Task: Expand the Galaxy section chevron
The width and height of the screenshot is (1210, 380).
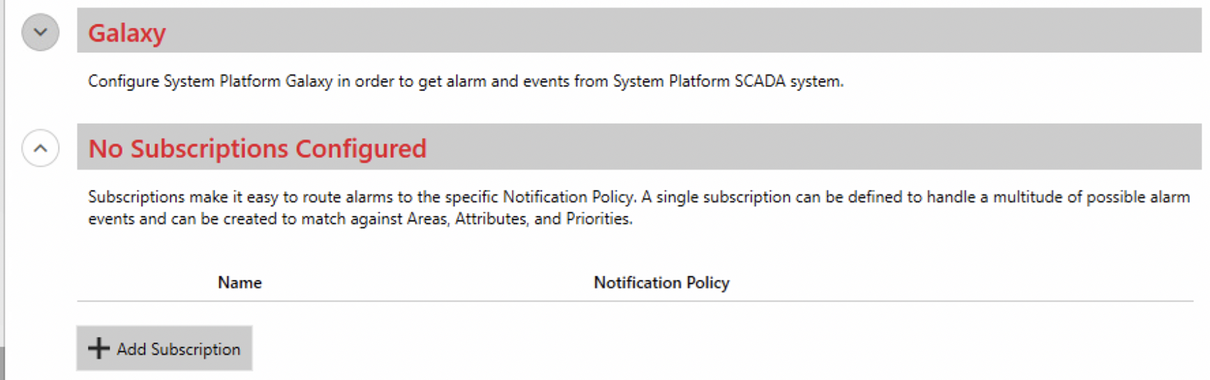Action: 40,32
